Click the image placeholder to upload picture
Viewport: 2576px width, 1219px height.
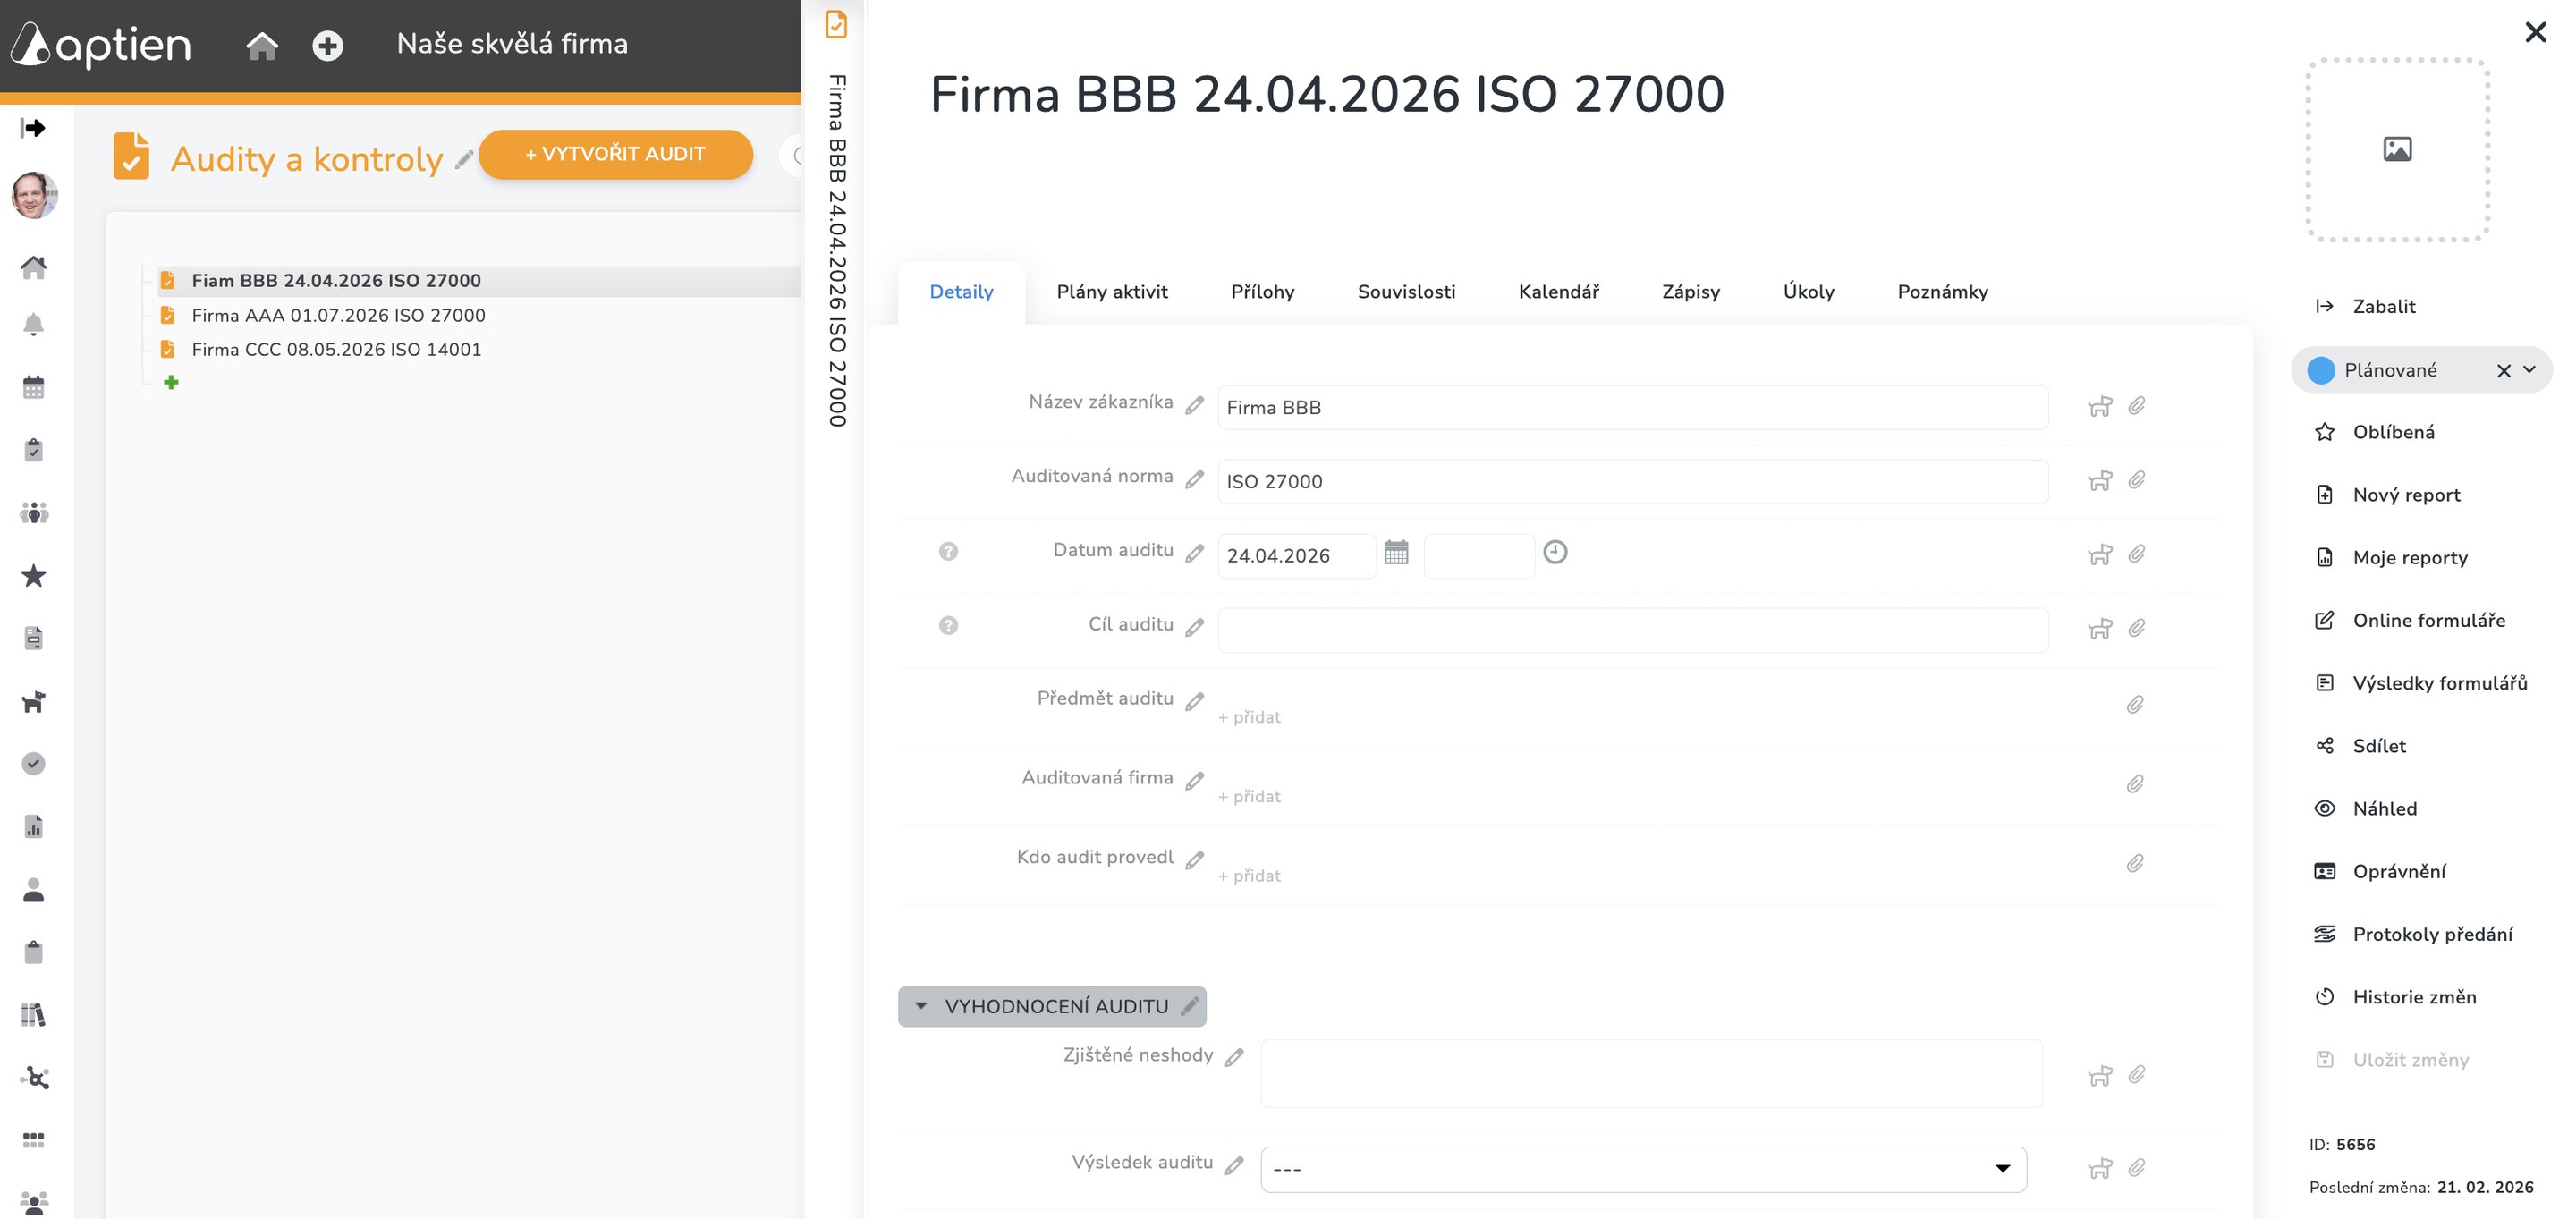2397,150
